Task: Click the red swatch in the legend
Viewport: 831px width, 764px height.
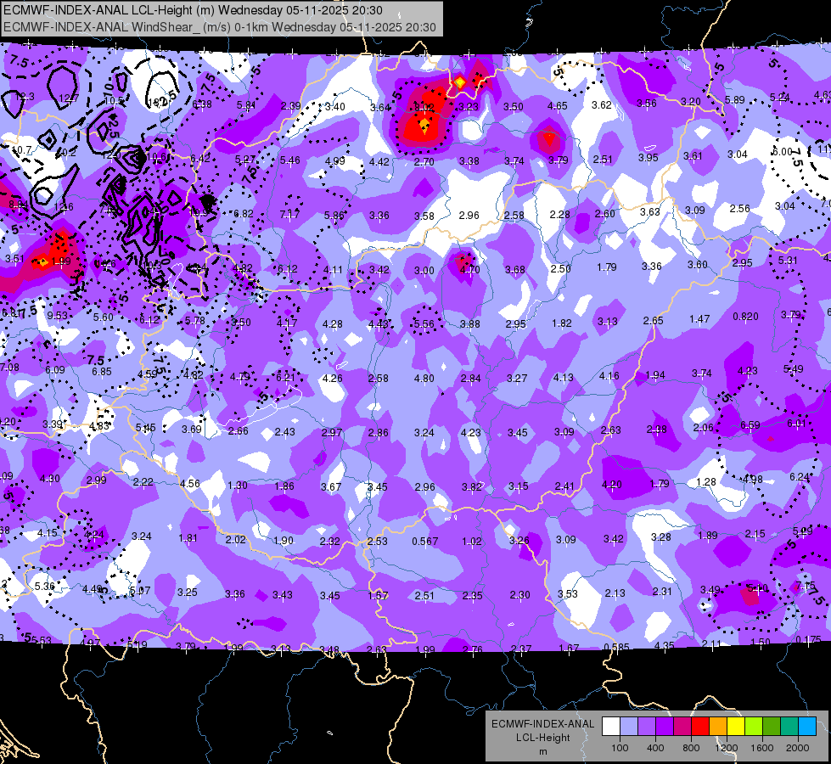Action: click(700, 726)
